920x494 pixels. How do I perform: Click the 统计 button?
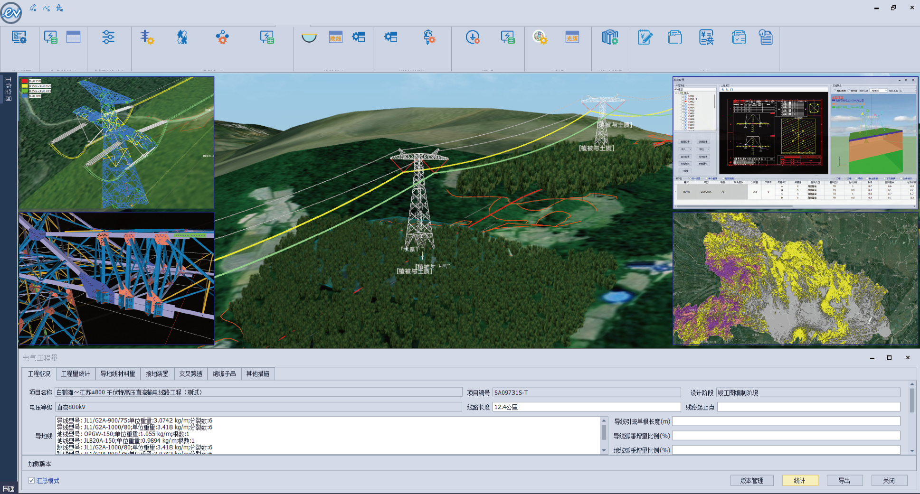[x=799, y=480]
